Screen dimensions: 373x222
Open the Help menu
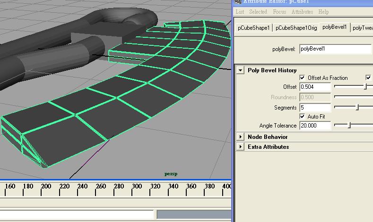coord(323,12)
